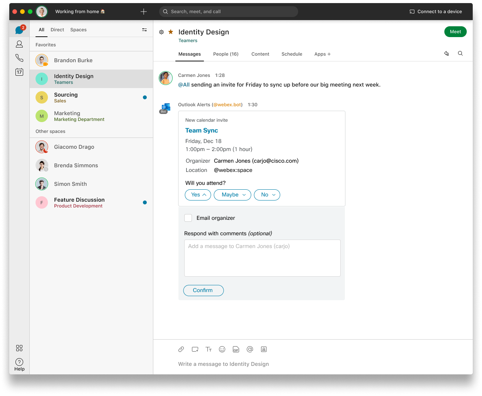Click the green Meet button
The height and width of the screenshot is (396, 482).
(x=455, y=32)
